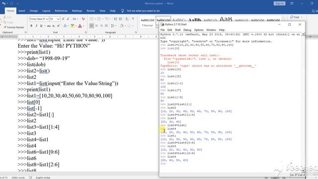The image size is (318, 179).
Task: Click the Cut command in Clipboard group
Action: tap(7, 17)
